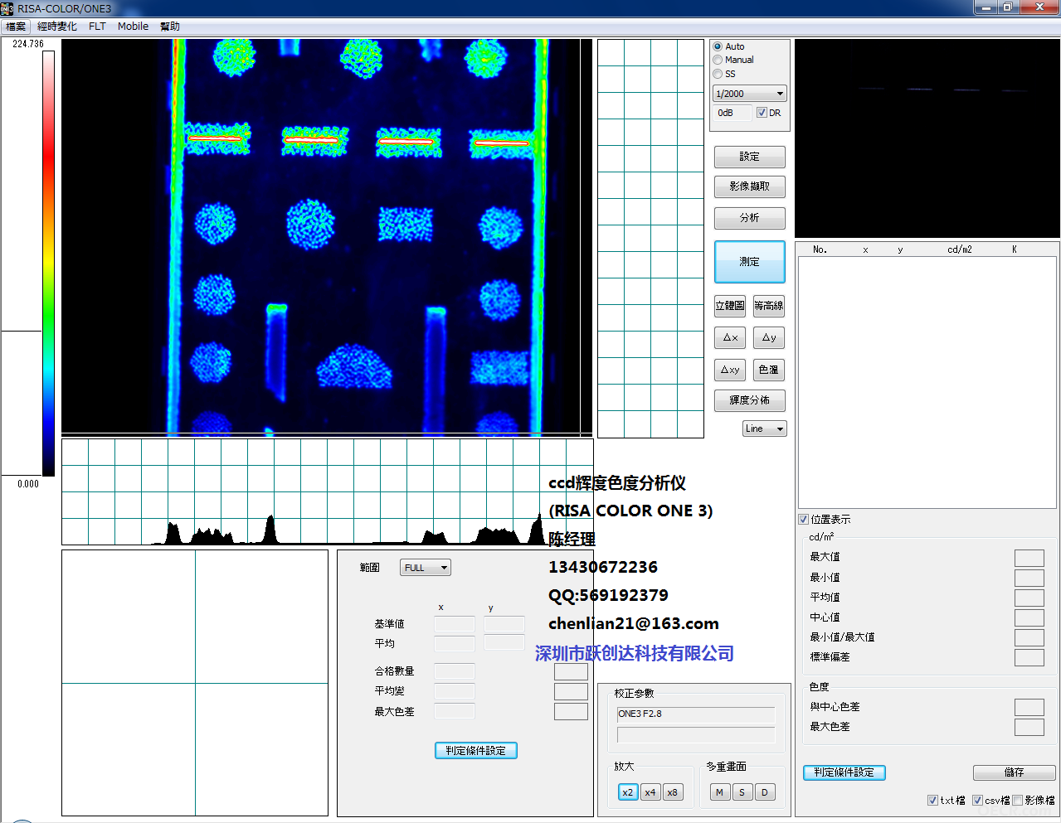Click the 色溫 color temperature button

769,370
